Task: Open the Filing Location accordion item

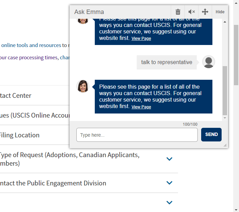Action: [20, 135]
